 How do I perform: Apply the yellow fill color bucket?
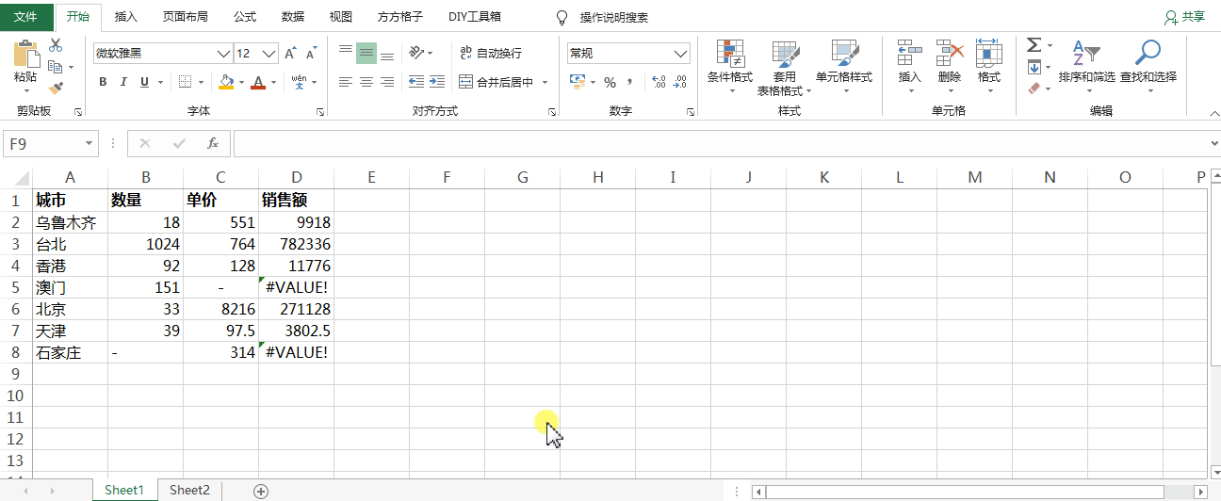(226, 82)
